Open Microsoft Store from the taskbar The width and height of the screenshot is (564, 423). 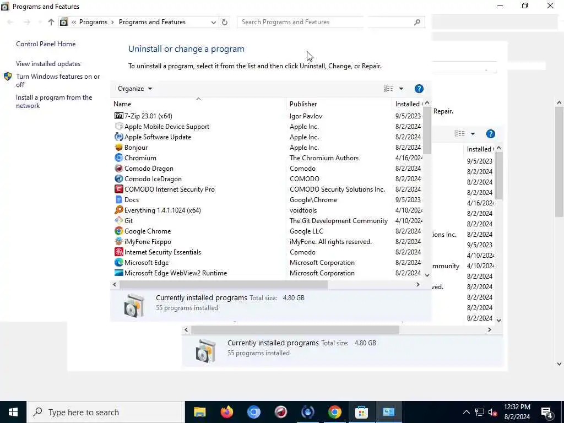361,412
